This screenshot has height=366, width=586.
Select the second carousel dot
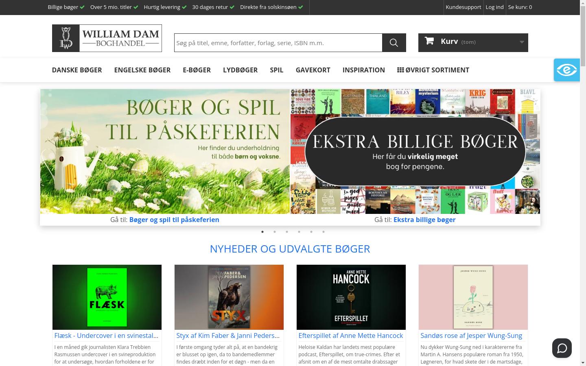tap(275, 232)
